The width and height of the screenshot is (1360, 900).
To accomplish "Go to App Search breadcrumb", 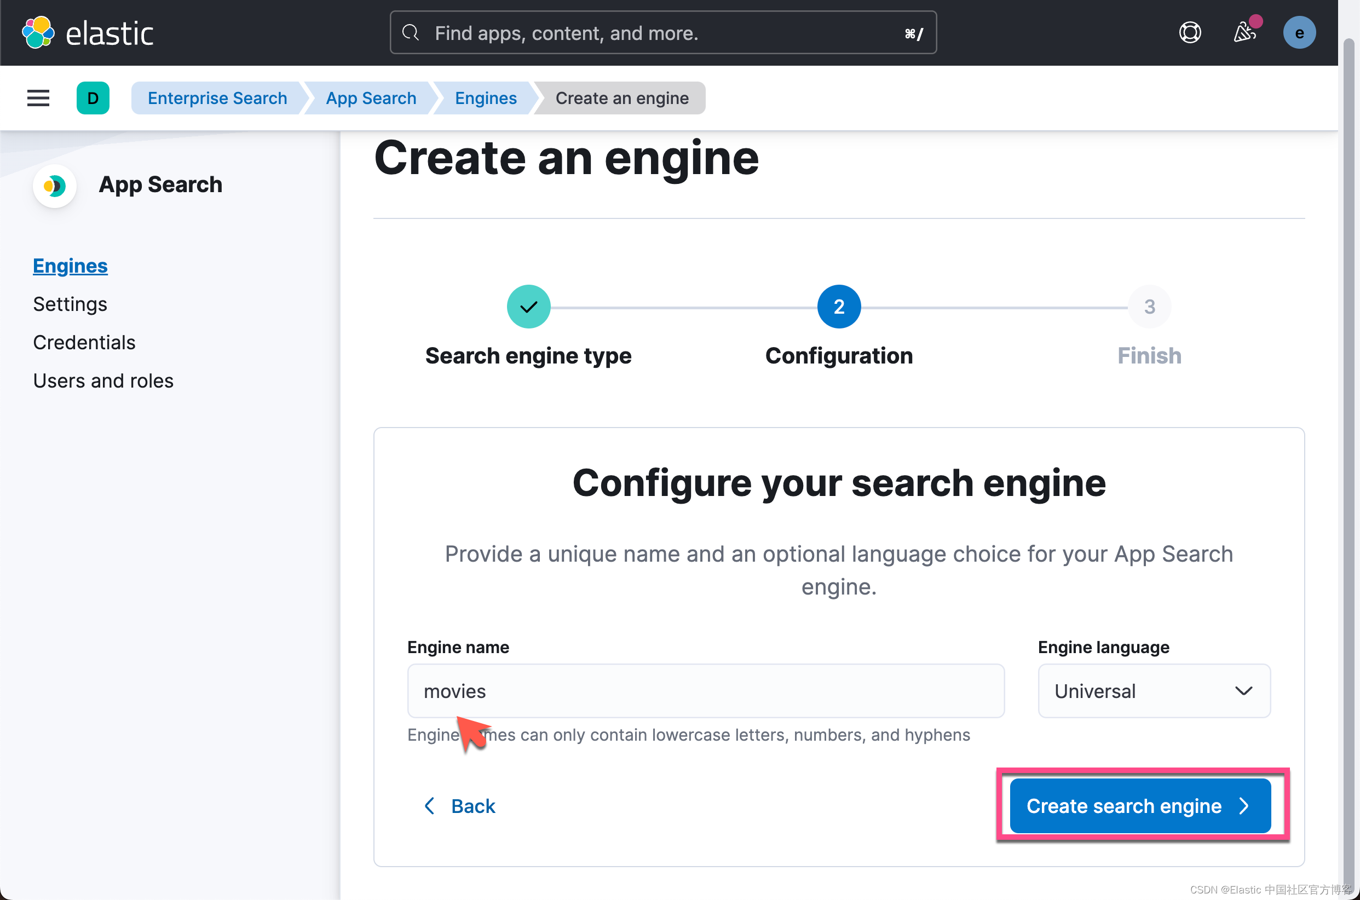I will pyautogui.click(x=371, y=98).
